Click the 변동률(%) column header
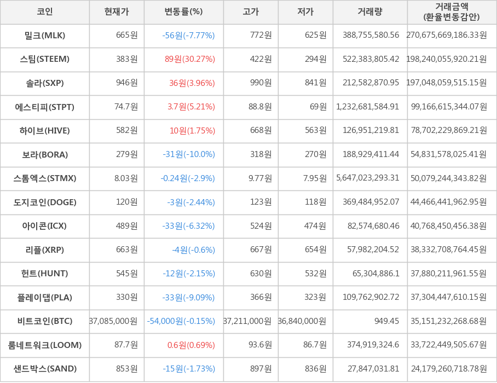Screen dimensions: 497x383 (x=183, y=12)
